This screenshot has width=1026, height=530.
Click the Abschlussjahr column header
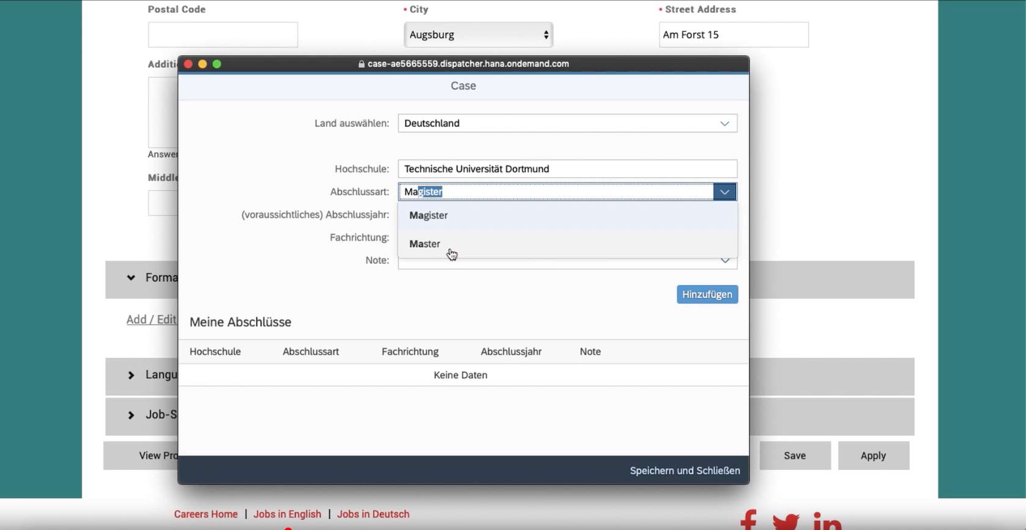pos(511,352)
